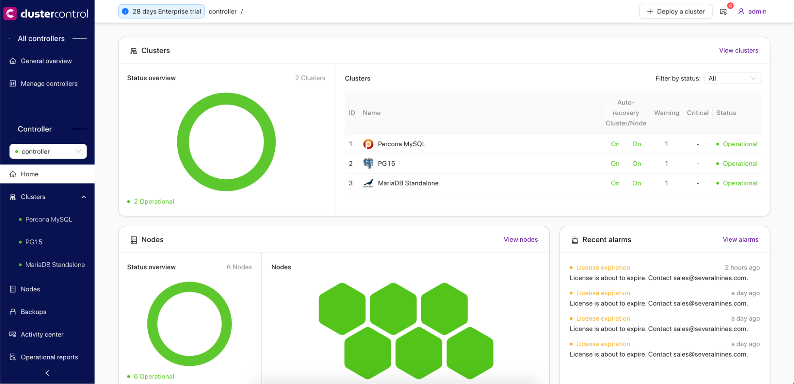Click the Percona MySQL cluster logo icon
Viewport: 794px width, 384px height.
[368, 144]
